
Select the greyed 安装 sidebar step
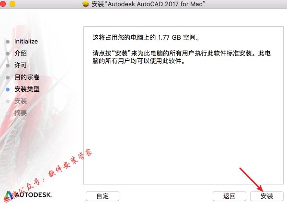click(21, 101)
